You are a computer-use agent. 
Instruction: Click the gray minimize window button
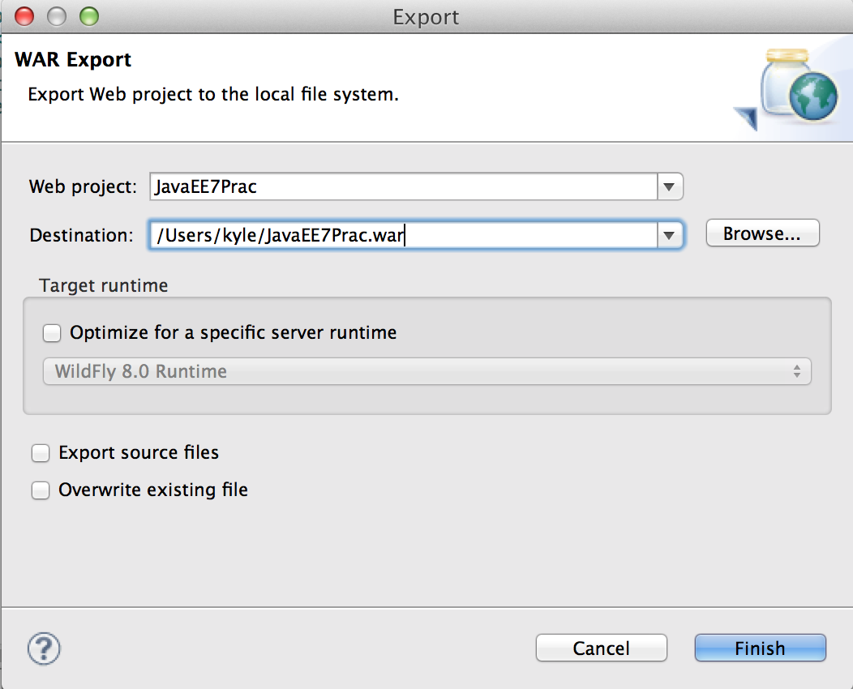point(57,16)
